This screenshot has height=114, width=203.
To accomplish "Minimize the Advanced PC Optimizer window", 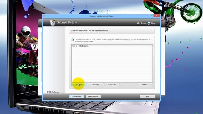I will [x=147, y=16].
